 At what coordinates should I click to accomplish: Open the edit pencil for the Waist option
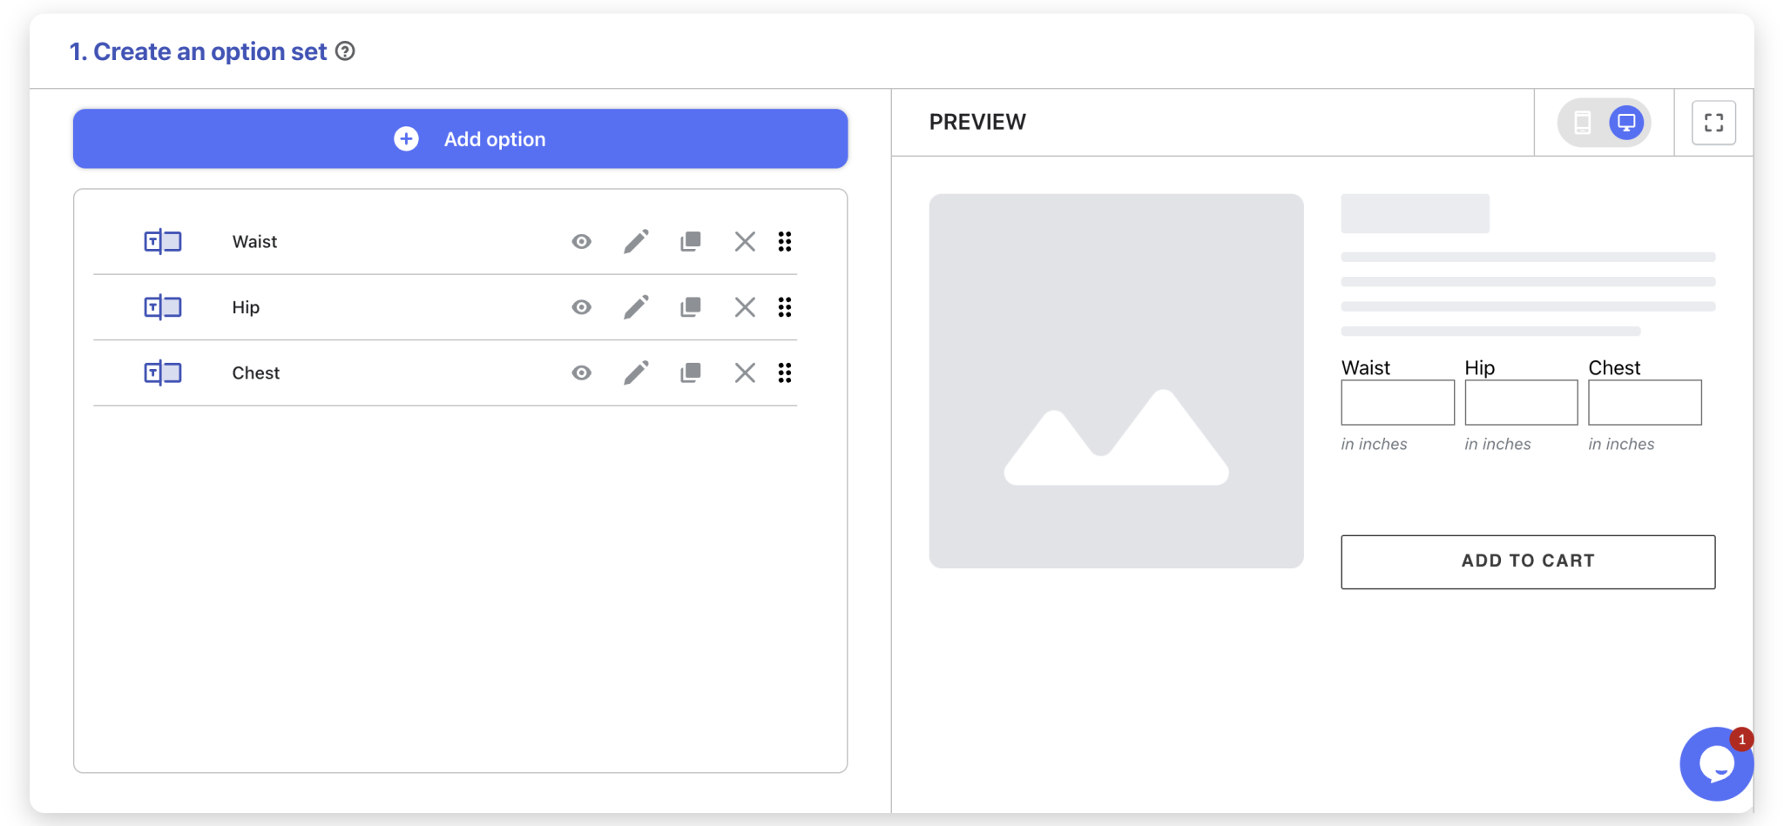(x=635, y=241)
